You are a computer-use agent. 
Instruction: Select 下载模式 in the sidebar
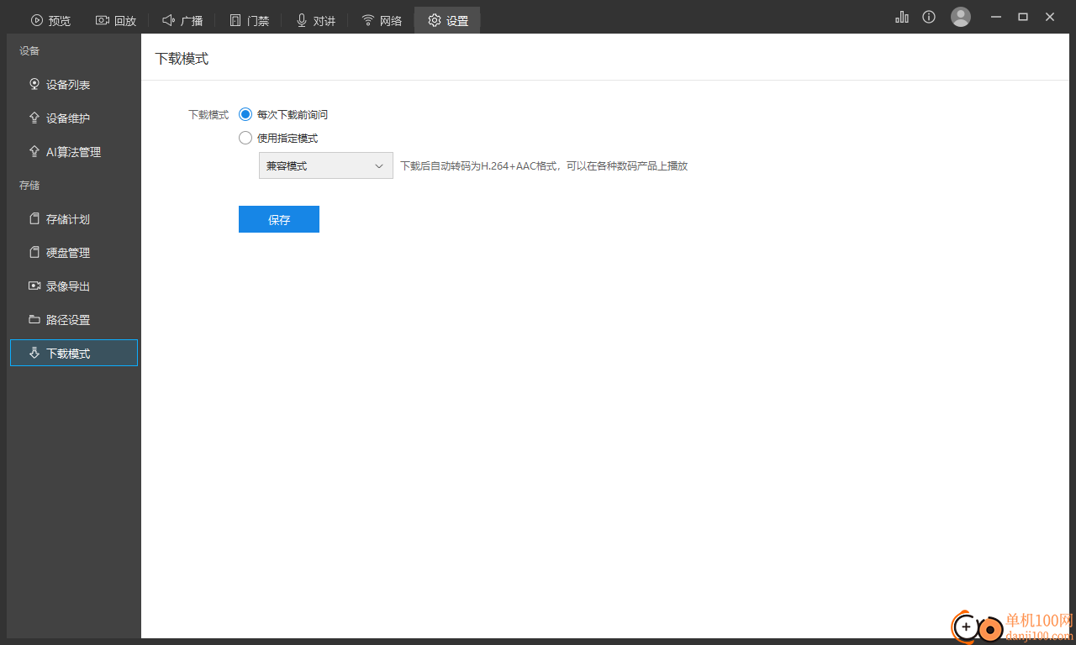pos(74,353)
